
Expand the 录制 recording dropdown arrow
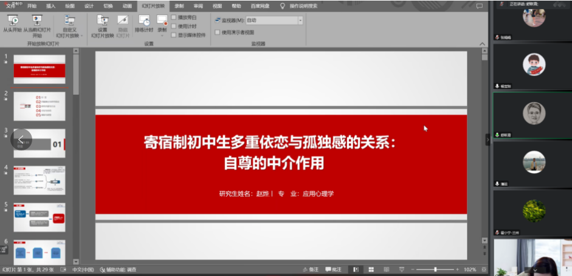coord(162,35)
